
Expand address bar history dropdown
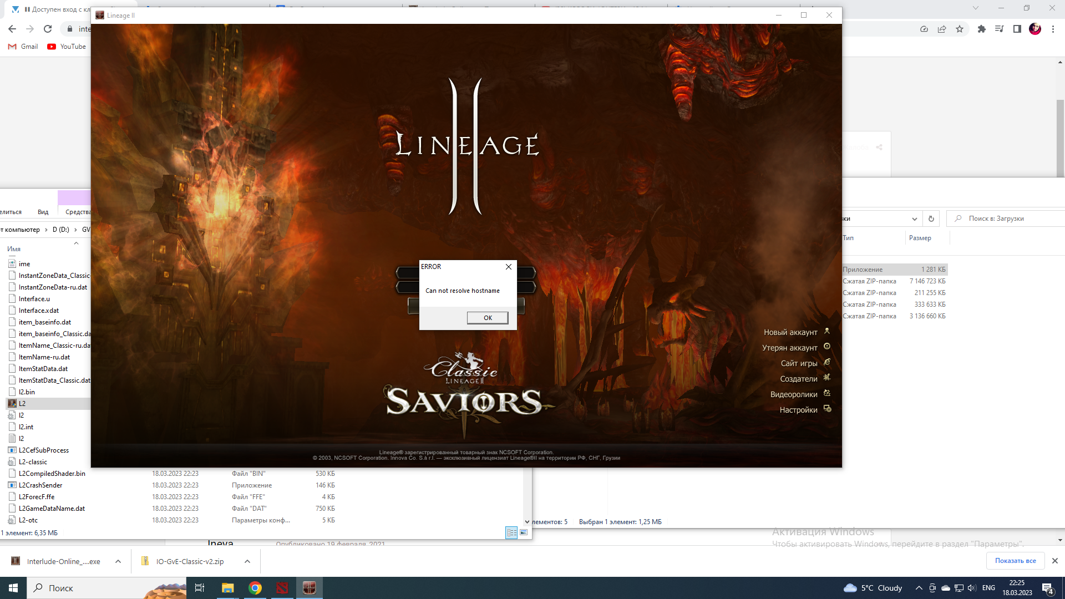tap(915, 219)
